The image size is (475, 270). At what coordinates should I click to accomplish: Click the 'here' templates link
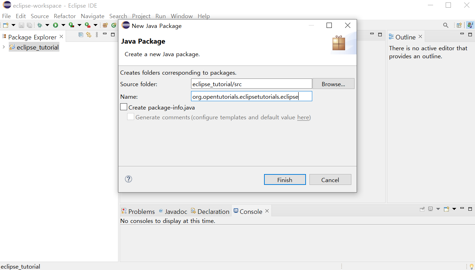(303, 117)
